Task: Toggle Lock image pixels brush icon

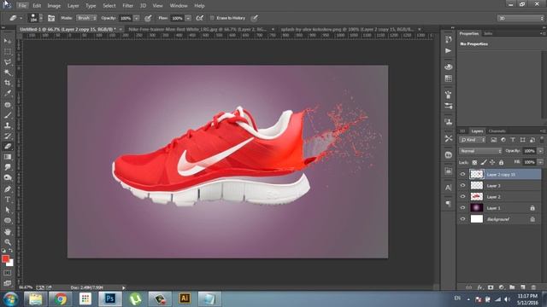Action: coord(484,162)
